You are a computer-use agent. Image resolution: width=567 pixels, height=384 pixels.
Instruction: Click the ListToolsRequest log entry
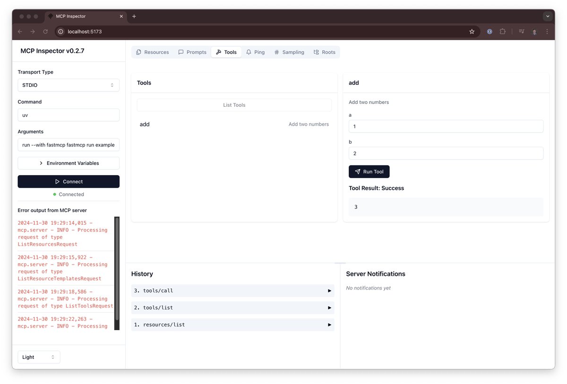[x=66, y=299]
